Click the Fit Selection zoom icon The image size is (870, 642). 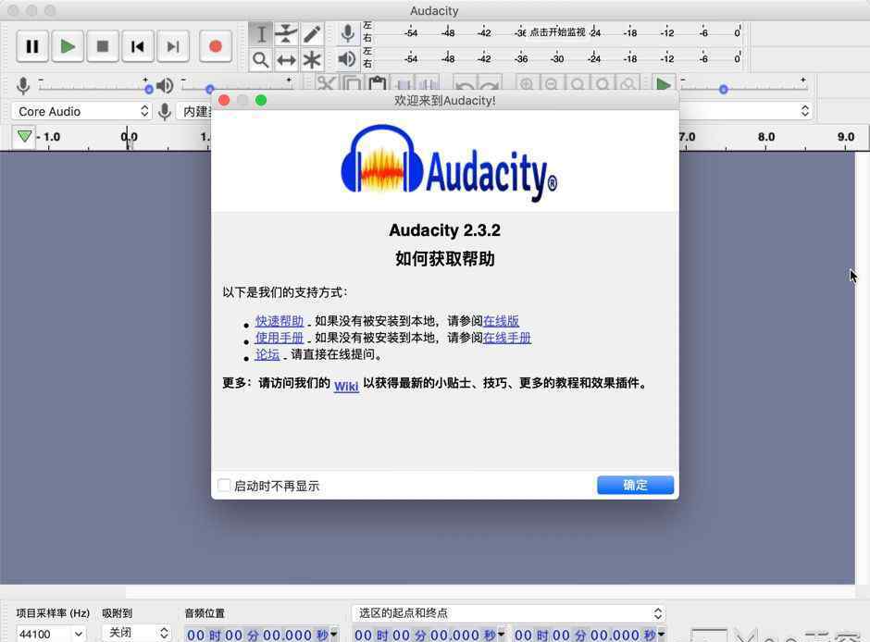click(x=577, y=84)
